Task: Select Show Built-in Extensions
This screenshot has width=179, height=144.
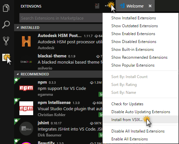Action: coord(141,50)
